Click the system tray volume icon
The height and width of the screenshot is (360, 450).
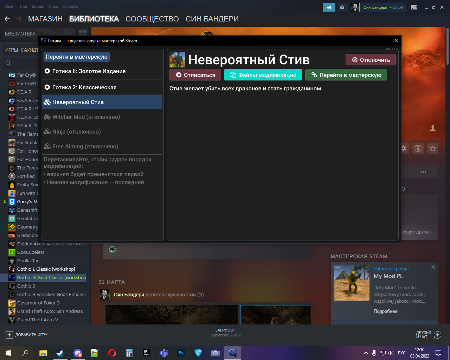click(391, 353)
